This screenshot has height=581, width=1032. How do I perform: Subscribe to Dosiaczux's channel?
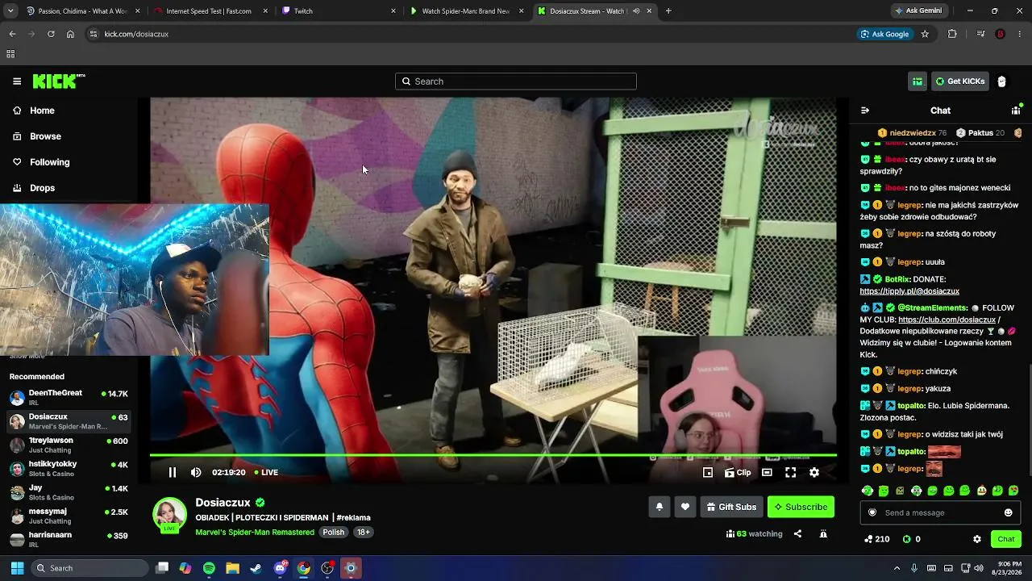point(801,507)
